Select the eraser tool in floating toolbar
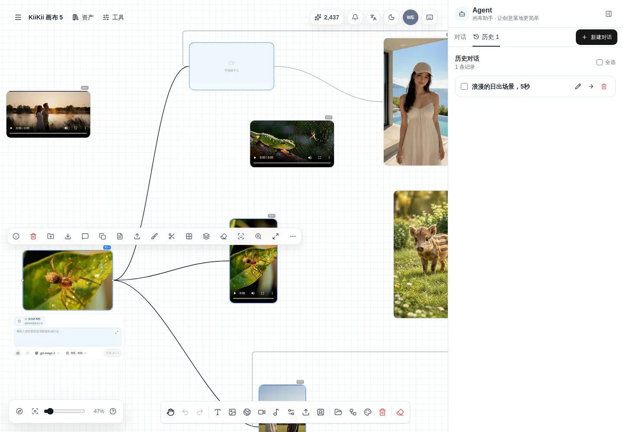This screenshot has height=432, width=623. (224, 236)
